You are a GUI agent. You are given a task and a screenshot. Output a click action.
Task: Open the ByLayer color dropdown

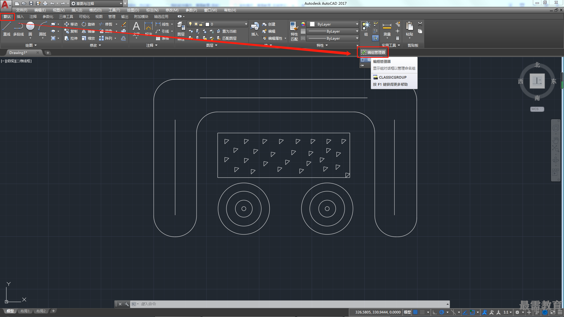[333, 24]
